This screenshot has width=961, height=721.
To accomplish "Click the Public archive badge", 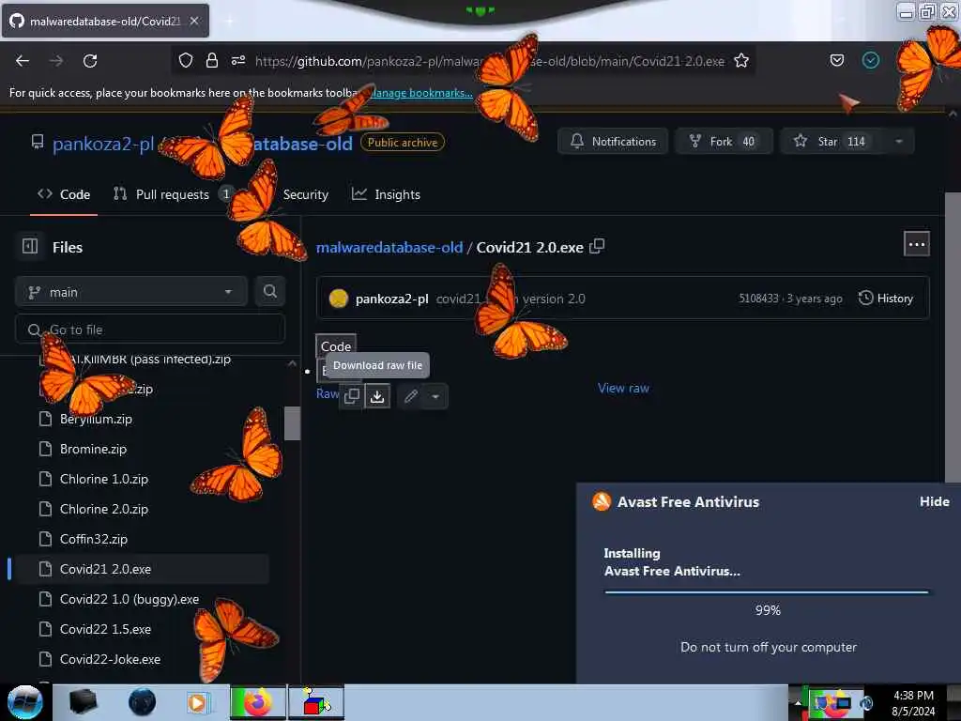I will [x=402, y=143].
